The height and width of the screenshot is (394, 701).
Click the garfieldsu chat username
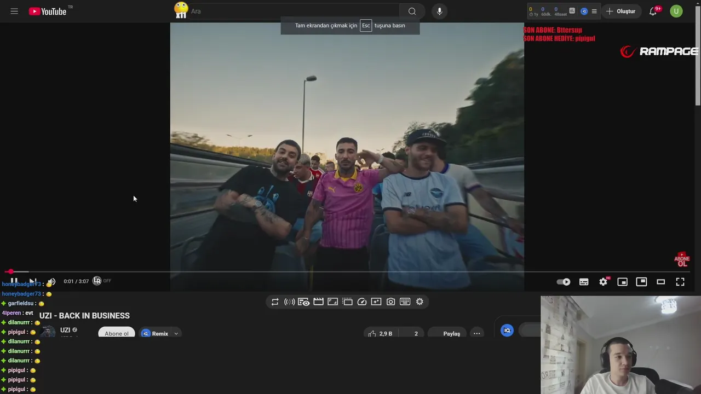(x=21, y=303)
